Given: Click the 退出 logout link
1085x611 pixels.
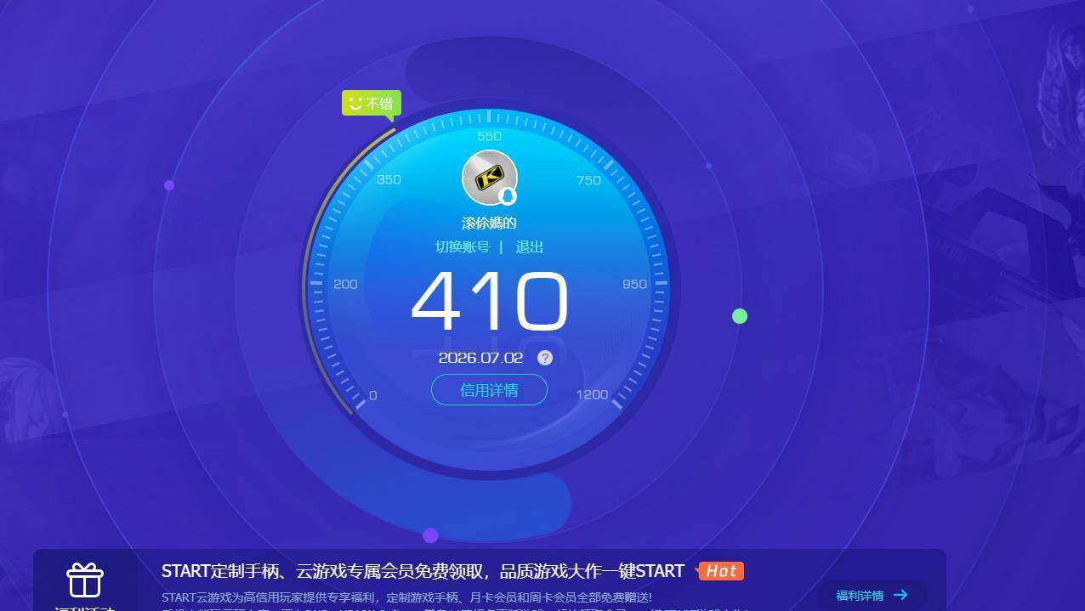Looking at the screenshot, I should tap(529, 247).
